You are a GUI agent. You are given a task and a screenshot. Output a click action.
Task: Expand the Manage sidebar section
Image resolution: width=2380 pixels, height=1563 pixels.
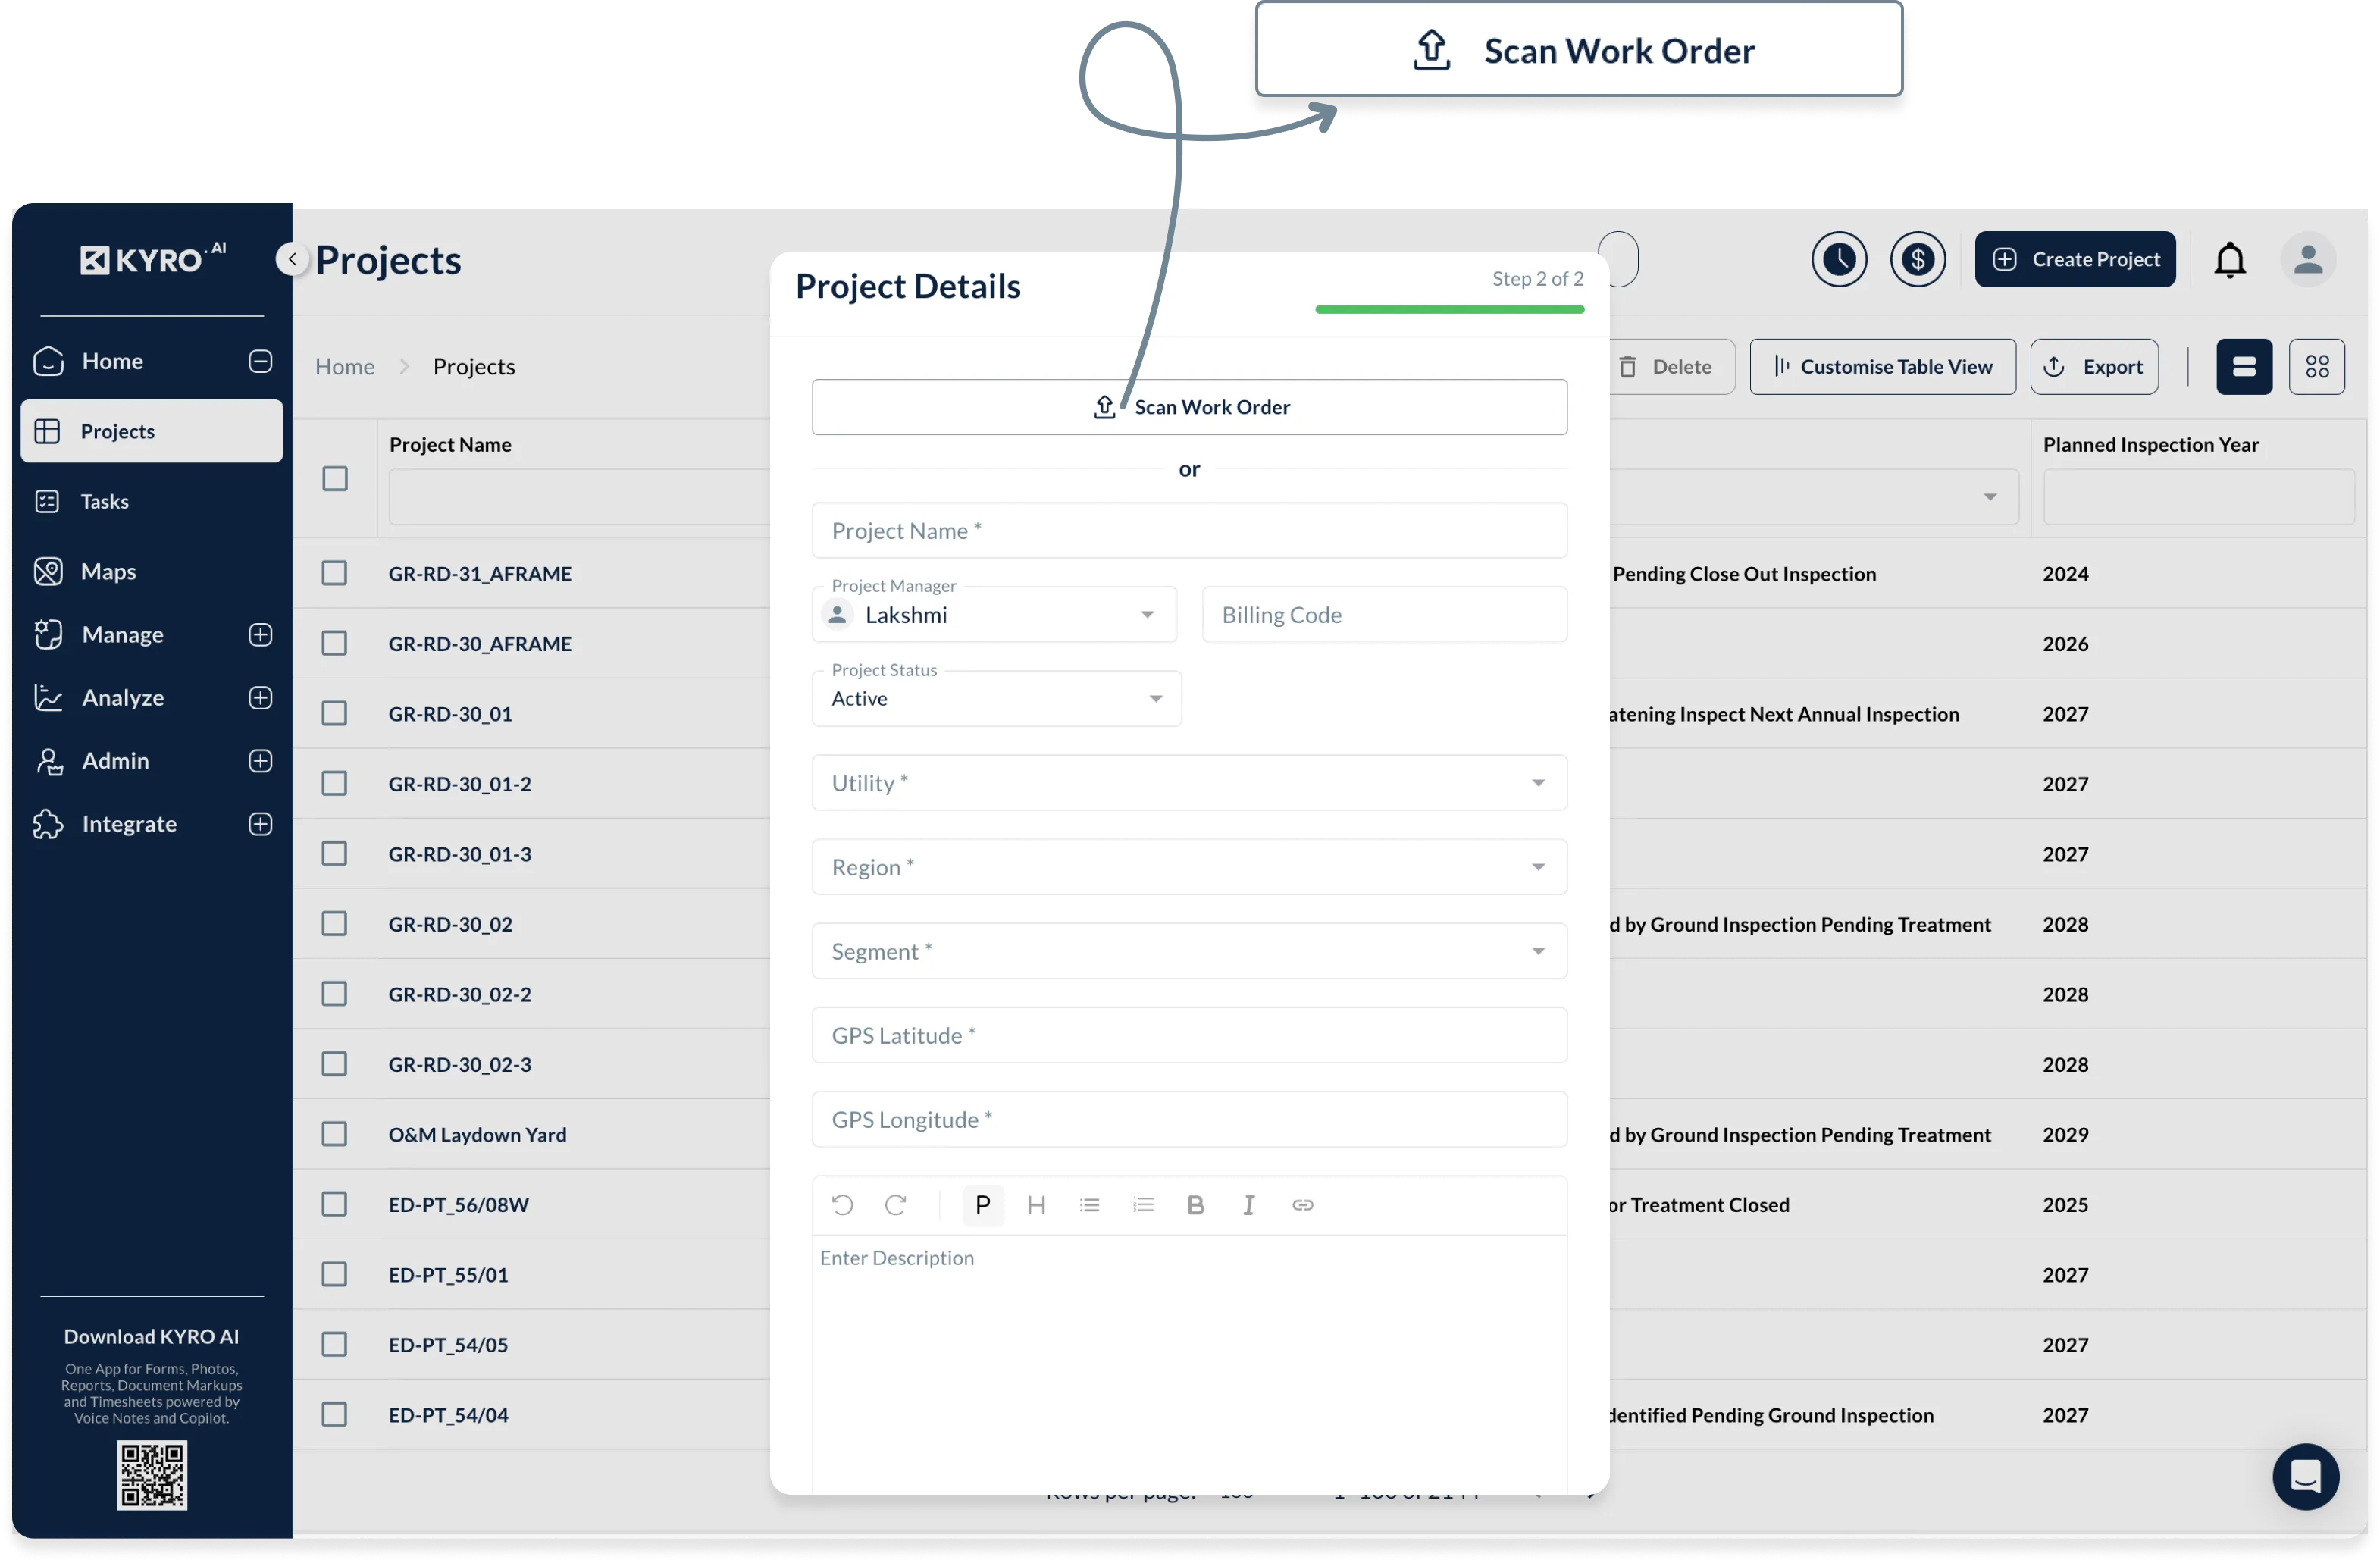pos(260,634)
